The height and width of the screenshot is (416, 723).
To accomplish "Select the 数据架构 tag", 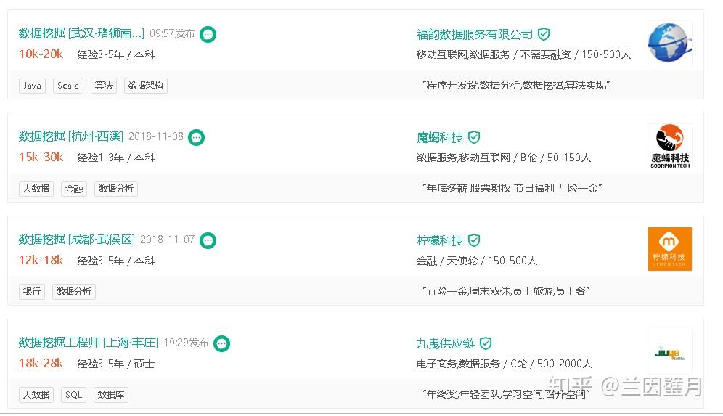I will click(x=146, y=86).
